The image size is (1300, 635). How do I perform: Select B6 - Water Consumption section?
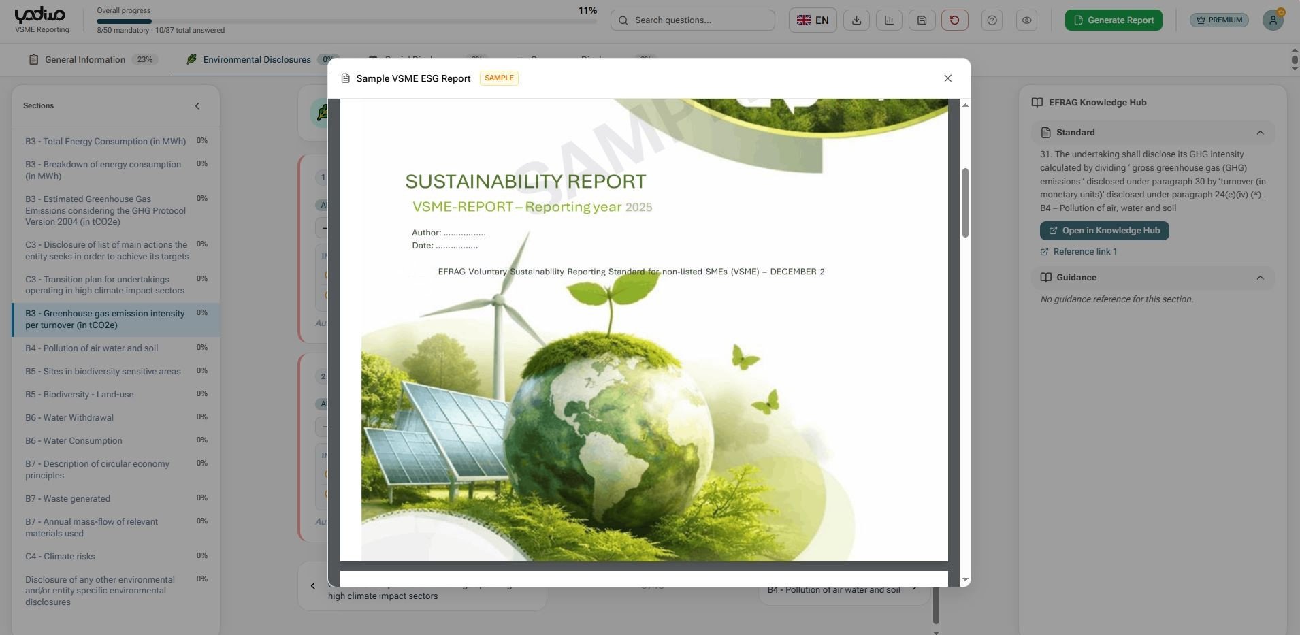[116, 441]
